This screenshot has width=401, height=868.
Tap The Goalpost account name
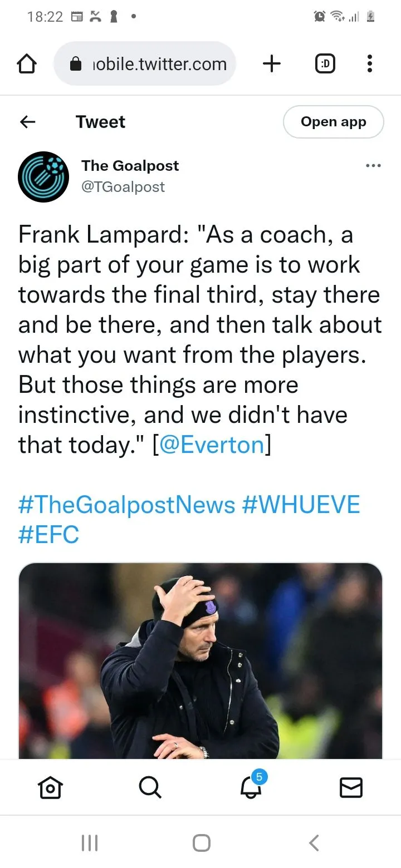tap(130, 166)
